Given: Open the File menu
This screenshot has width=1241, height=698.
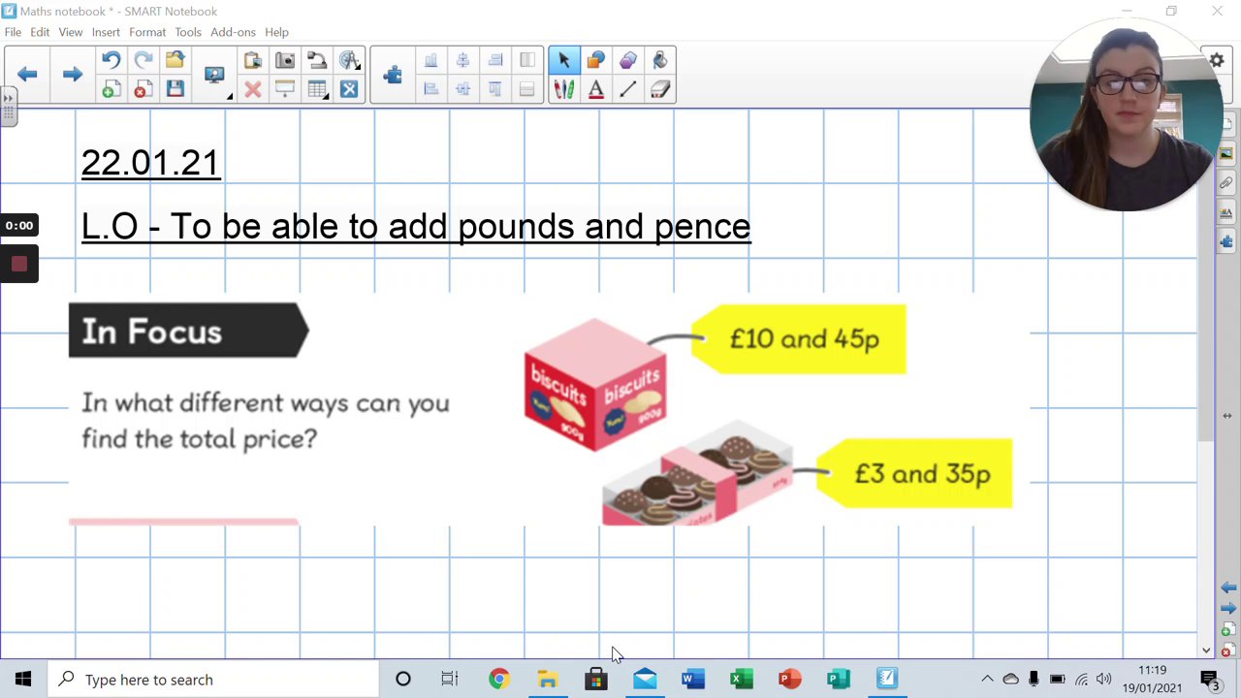Looking at the screenshot, I should pos(13,32).
